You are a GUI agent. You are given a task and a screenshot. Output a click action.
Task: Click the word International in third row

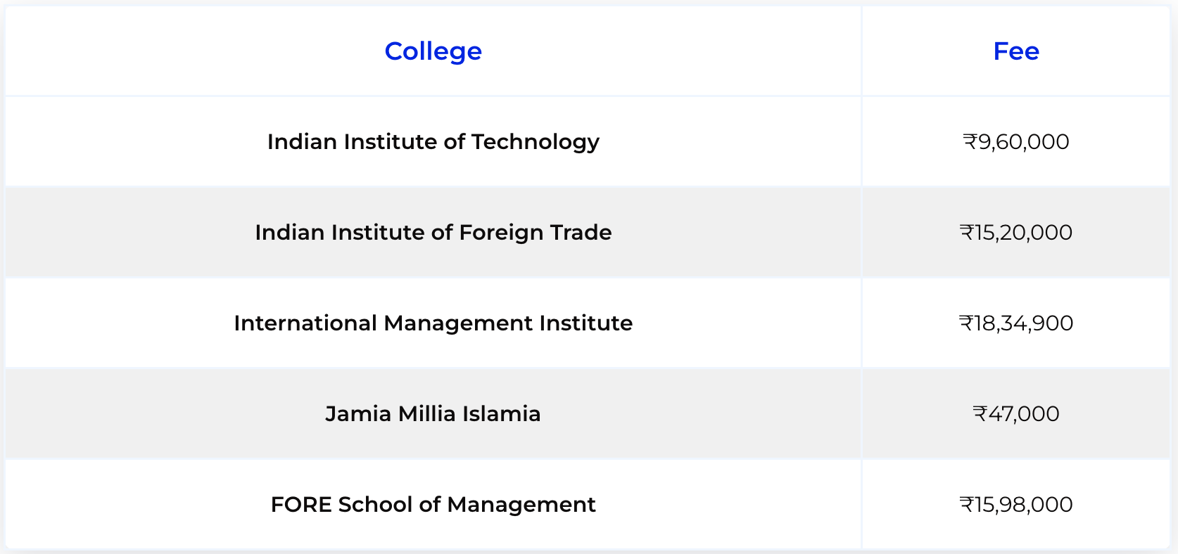coord(305,323)
